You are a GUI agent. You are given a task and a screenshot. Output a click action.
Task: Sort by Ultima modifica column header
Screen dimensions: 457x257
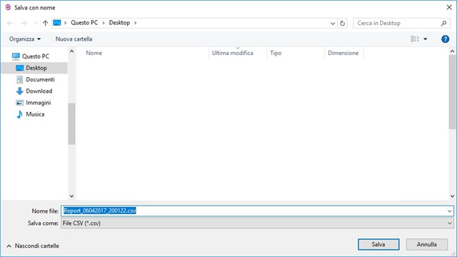233,53
